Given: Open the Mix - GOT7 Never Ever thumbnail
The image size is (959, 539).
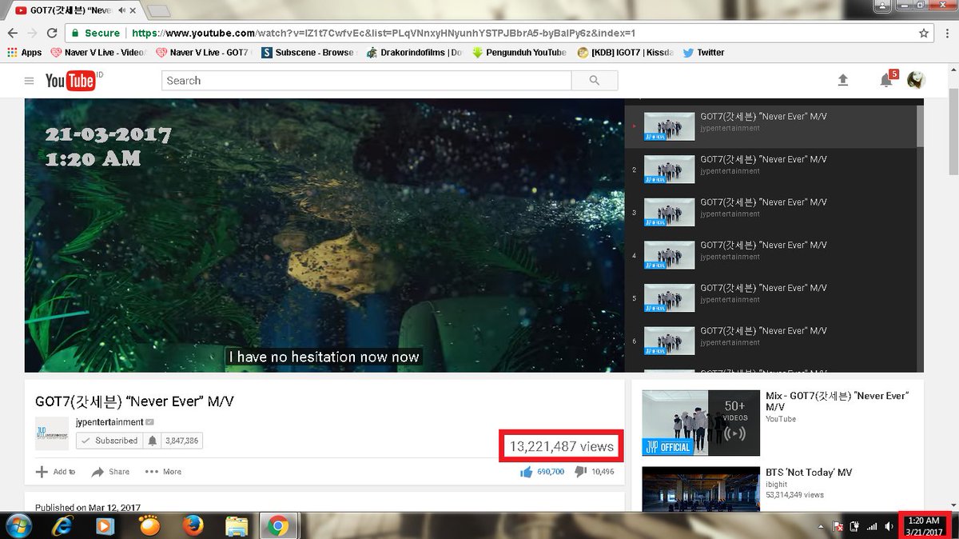Looking at the screenshot, I should [x=701, y=423].
